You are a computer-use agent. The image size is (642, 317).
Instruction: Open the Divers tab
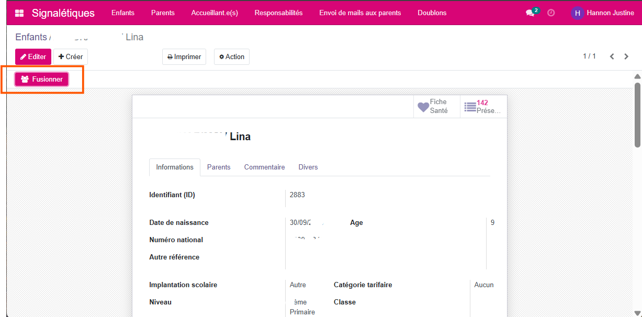(x=308, y=167)
